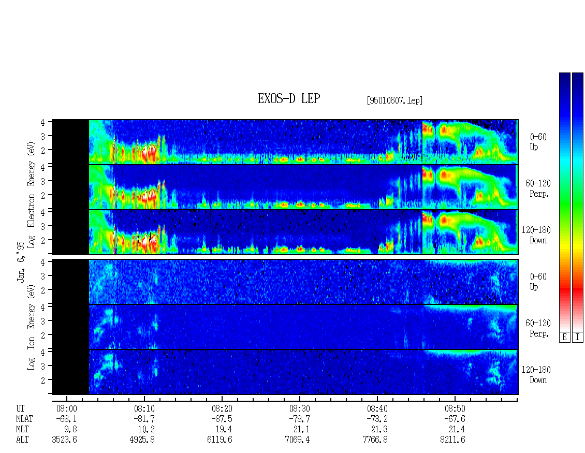Click the ion panel's 120-180 Down label

coord(536,375)
